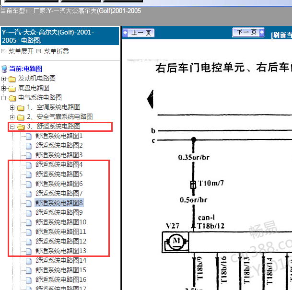
Task: Collapse the 3、舒适系统电路图 node
Action: click(12, 127)
